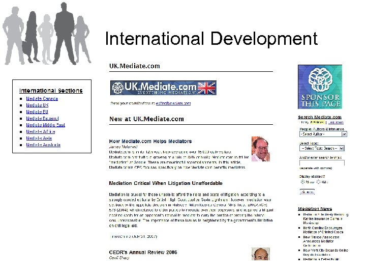Screen dimensions: 366x275
Task: Open How Mediate.com Helps Mediators article
Action: [x=150, y=141]
